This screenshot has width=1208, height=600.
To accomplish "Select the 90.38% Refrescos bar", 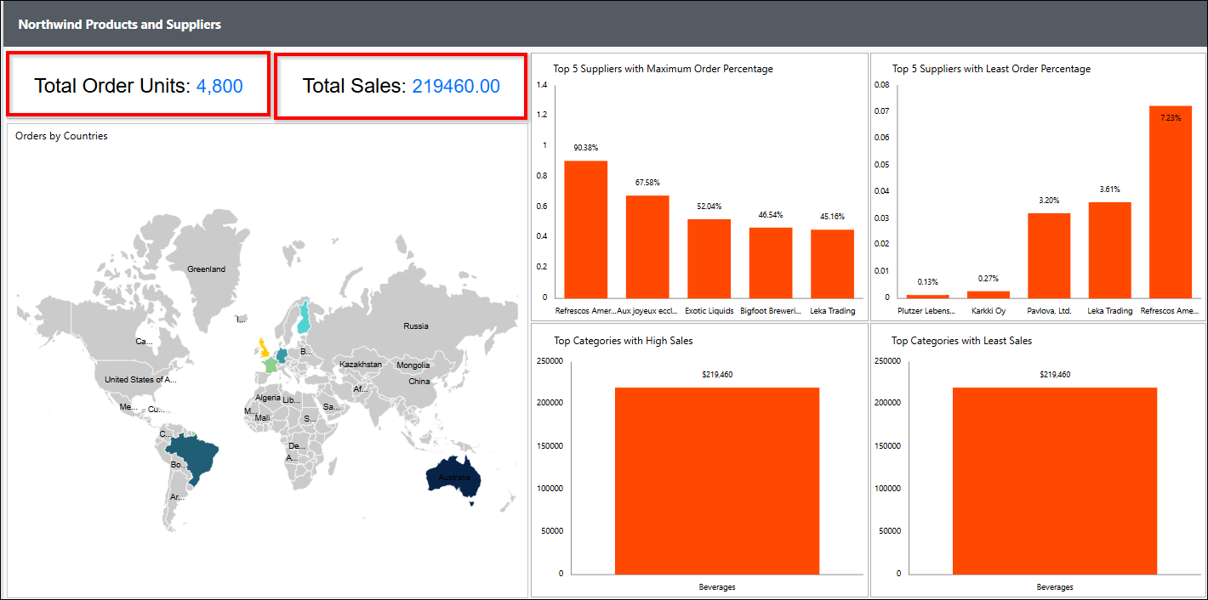I will click(x=585, y=229).
